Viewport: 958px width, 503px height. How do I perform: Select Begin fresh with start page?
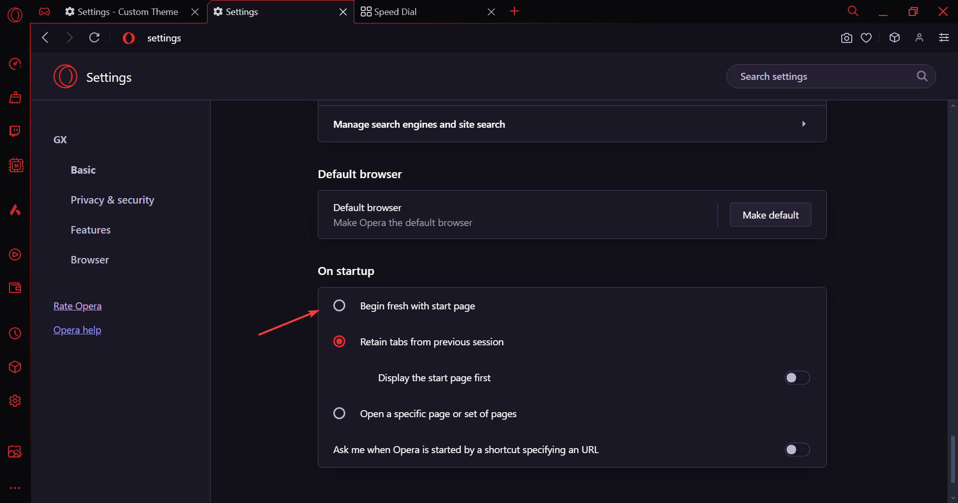pyautogui.click(x=339, y=305)
